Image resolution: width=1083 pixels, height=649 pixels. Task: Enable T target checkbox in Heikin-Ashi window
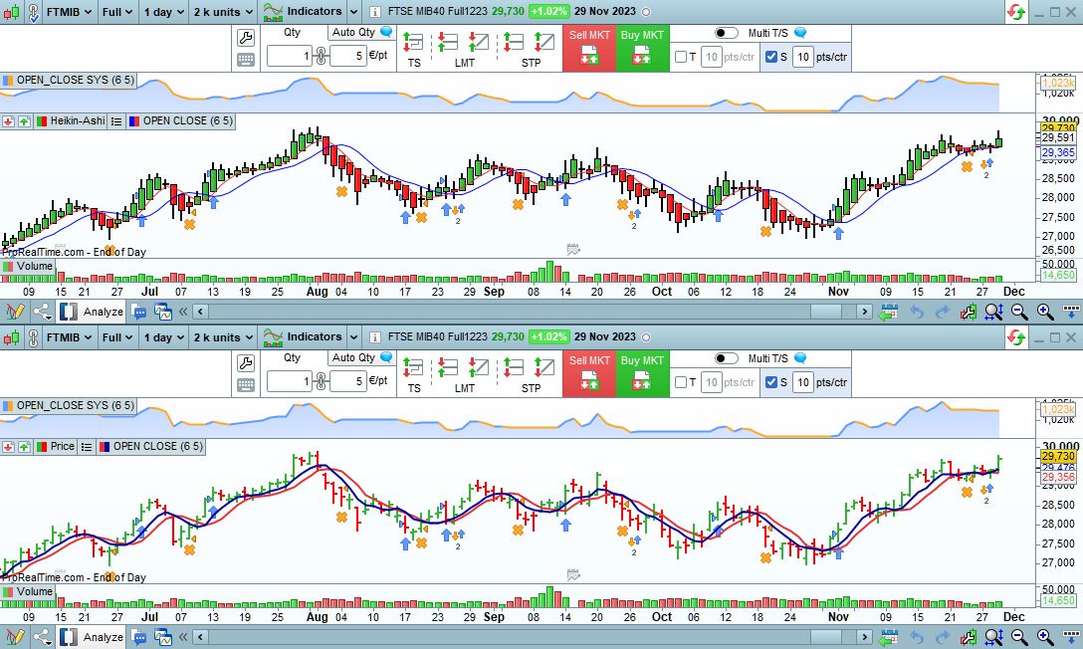click(681, 57)
